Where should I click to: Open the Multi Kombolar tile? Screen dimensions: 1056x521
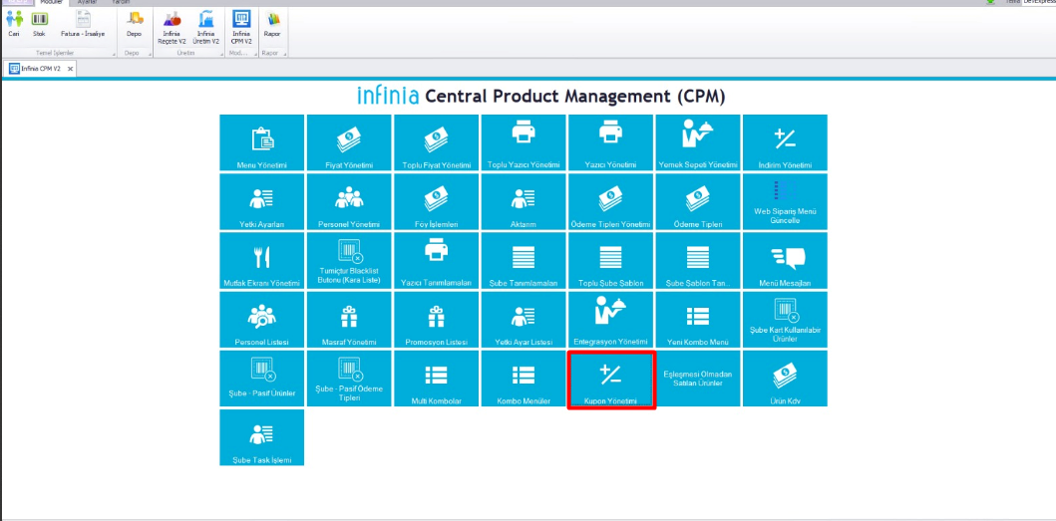point(437,379)
